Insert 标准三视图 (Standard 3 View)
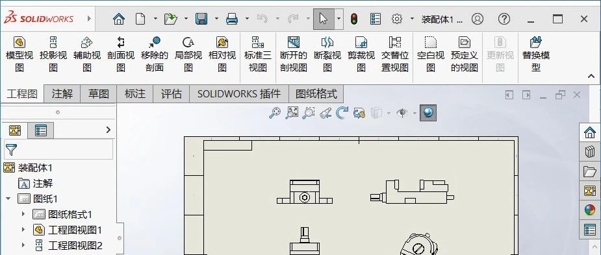The width and height of the screenshot is (601, 255). pyautogui.click(x=257, y=55)
